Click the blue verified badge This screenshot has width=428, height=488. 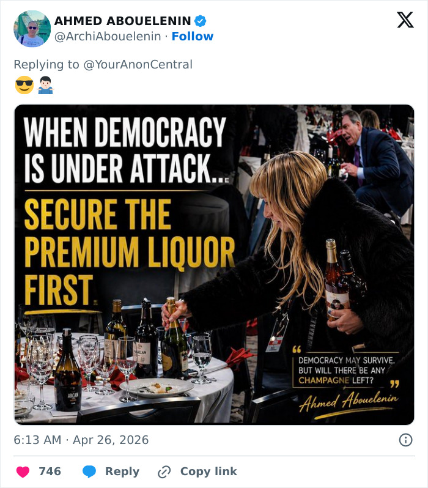click(x=200, y=21)
